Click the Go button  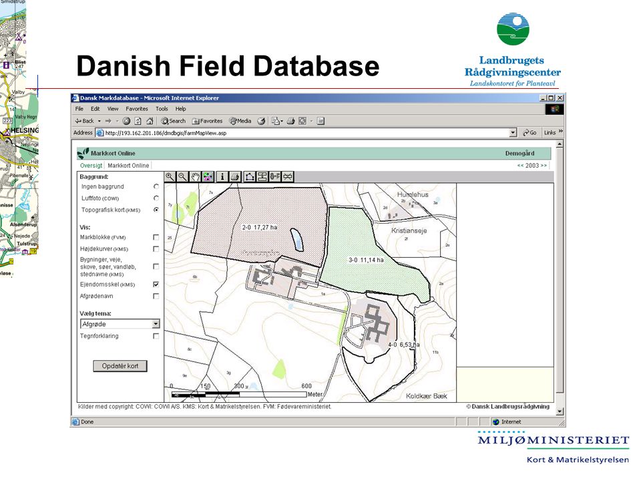click(x=529, y=133)
